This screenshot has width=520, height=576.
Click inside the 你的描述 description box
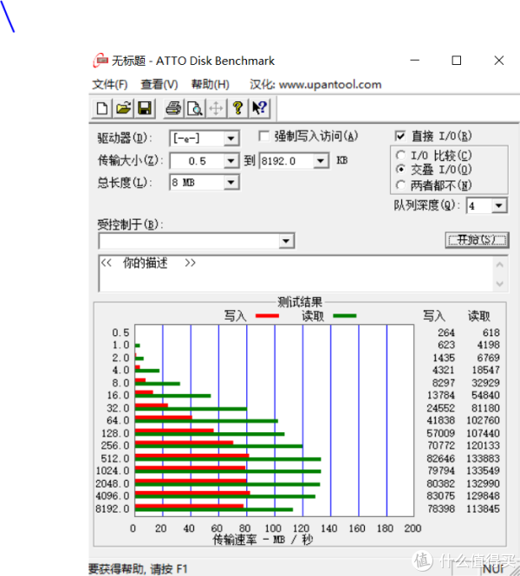pyautogui.click(x=296, y=274)
